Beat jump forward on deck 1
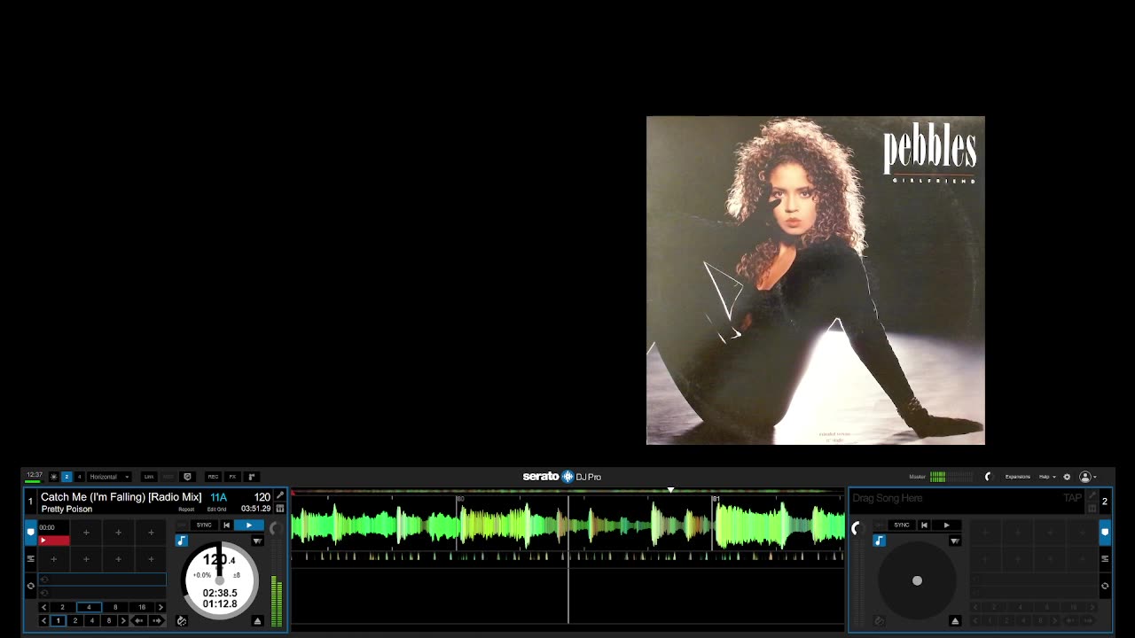 click(x=157, y=621)
